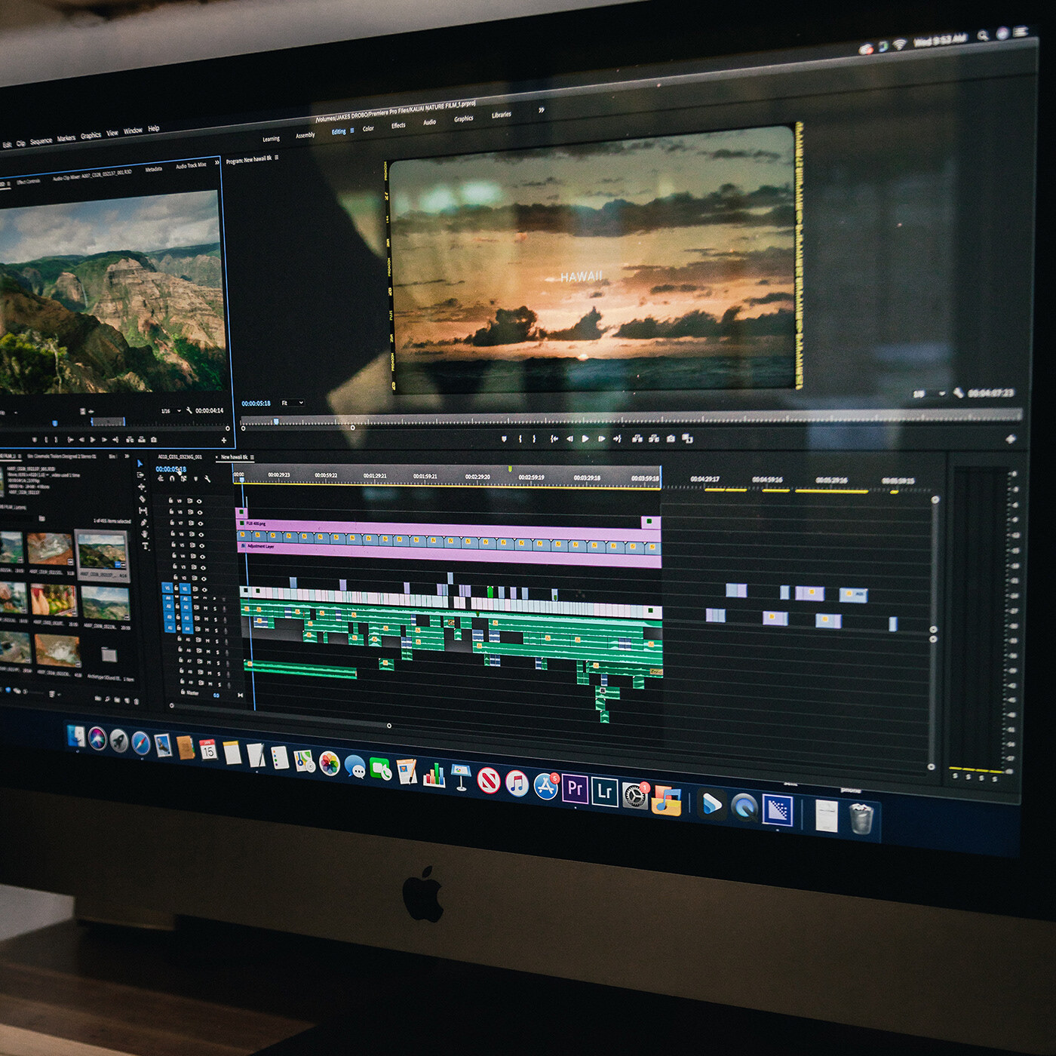The image size is (1056, 1056).
Task: Lock video track V1 with the padlock icon
Action: click(176, 588)
